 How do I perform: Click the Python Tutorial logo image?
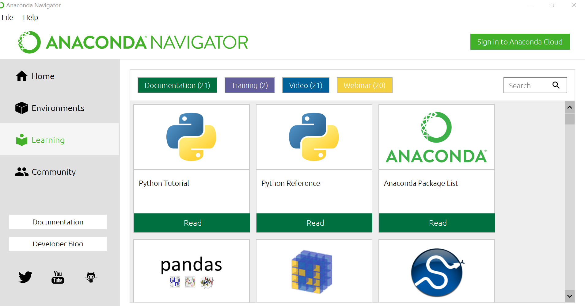pyautogui.click(x=192, y=137)
